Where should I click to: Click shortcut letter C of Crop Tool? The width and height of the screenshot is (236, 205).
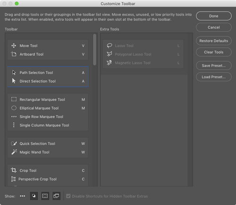pos(83,171)
